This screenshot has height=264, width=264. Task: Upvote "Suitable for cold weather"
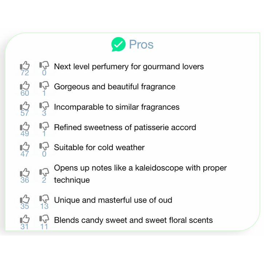coord(25,147)
